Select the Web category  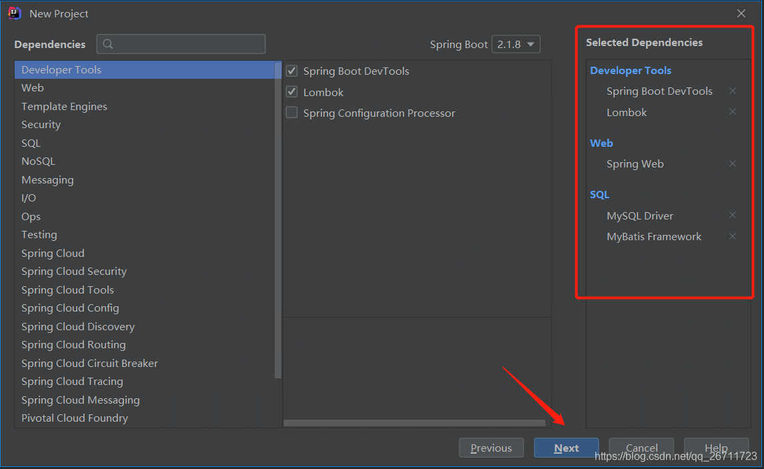click(x=148, y=88)
